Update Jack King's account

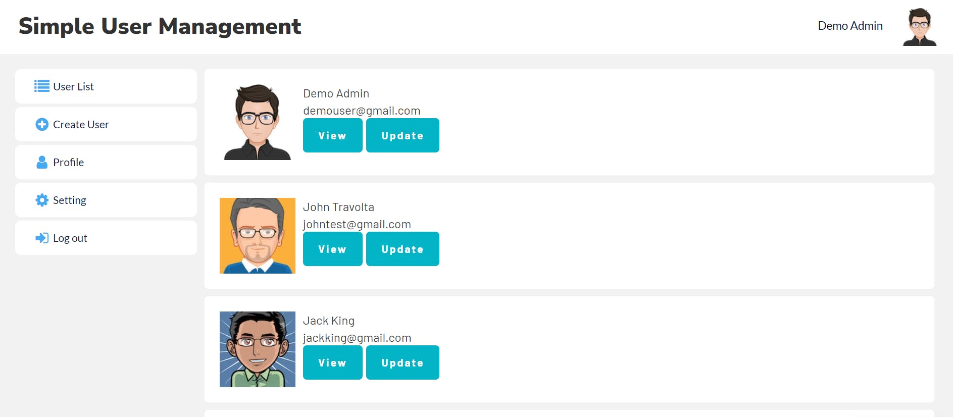pos(403,362)
